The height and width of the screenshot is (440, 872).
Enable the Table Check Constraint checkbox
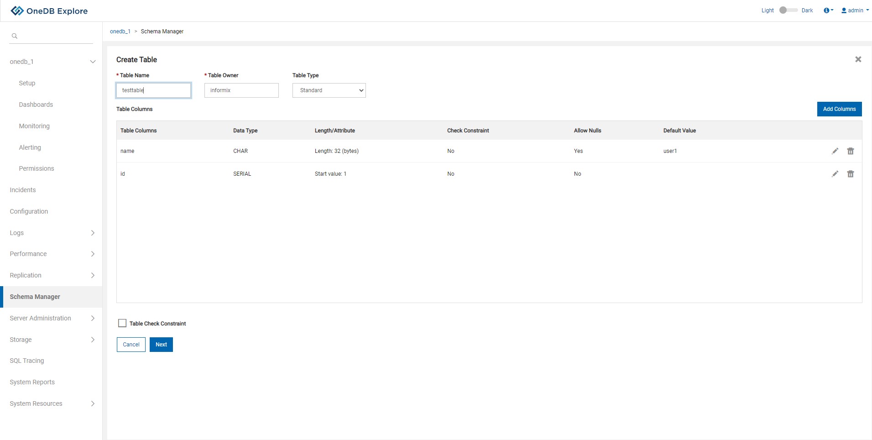pyautogui.click(x=122, y=323)
